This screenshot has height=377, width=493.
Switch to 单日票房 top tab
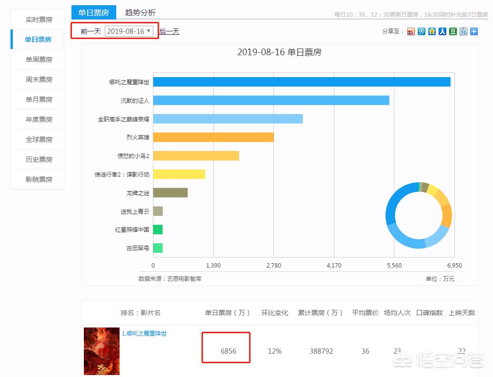(x=94, y=12)
